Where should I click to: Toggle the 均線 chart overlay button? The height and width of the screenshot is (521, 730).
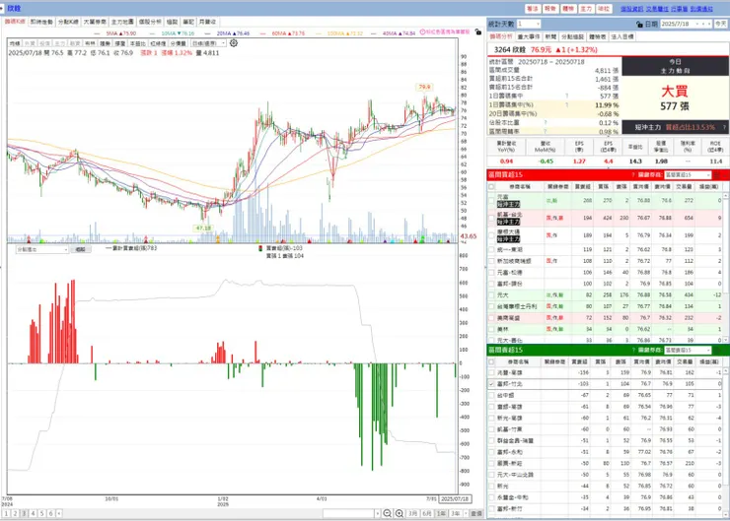[x=15, y=43]
